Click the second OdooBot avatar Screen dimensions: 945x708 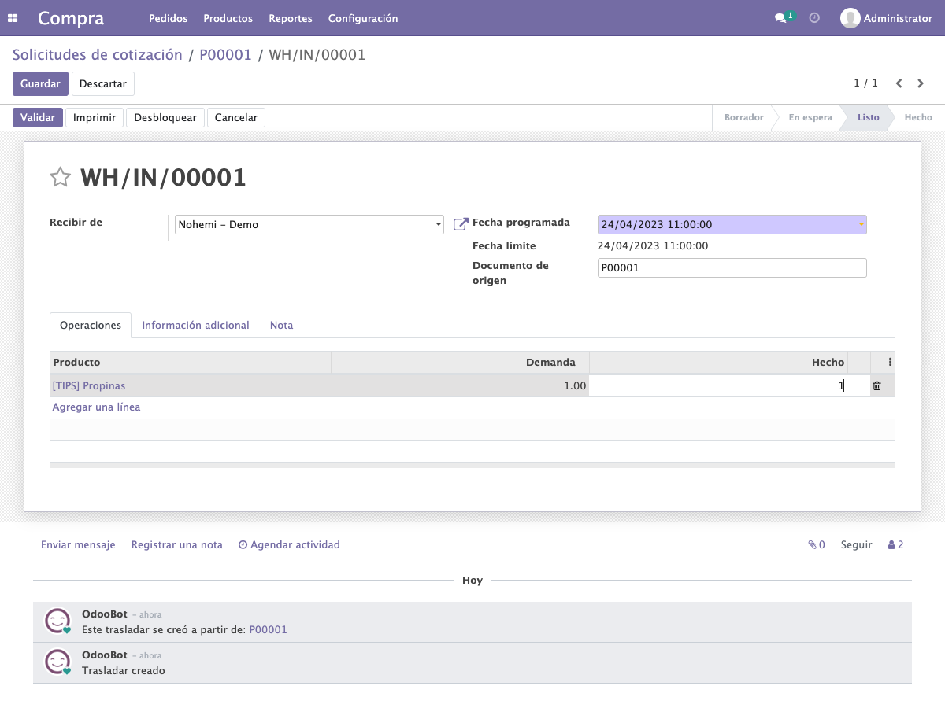click(x=57, y=662)
